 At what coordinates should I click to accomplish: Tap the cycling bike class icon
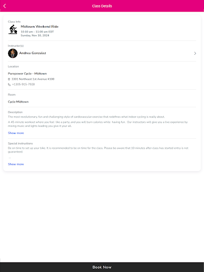tap(13, 29)
